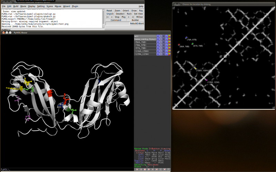The height and width of the screenshot is (172, 276).
Task: Open the Wizard menu
Action: [x=66, y=6]
